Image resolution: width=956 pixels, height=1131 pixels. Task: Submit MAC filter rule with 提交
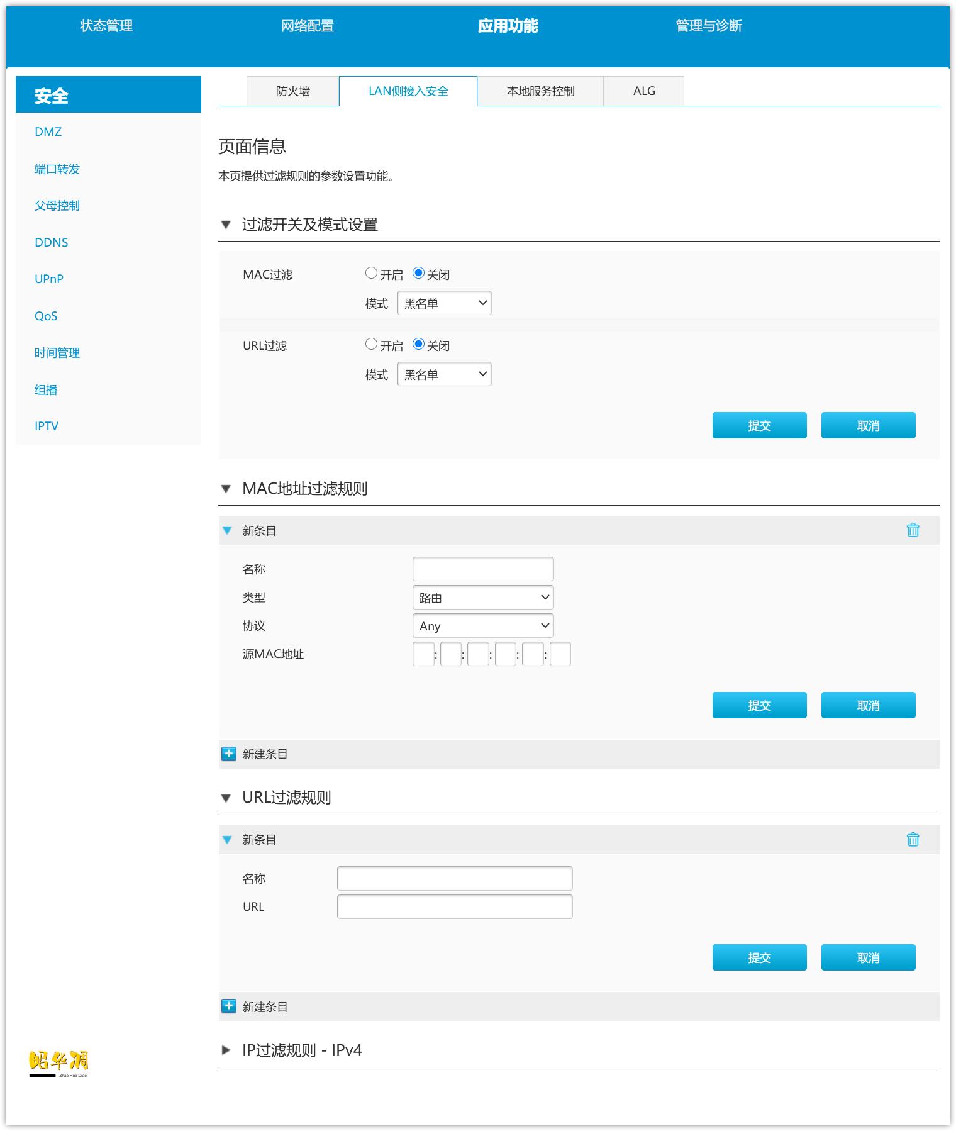tap(760, 705)
